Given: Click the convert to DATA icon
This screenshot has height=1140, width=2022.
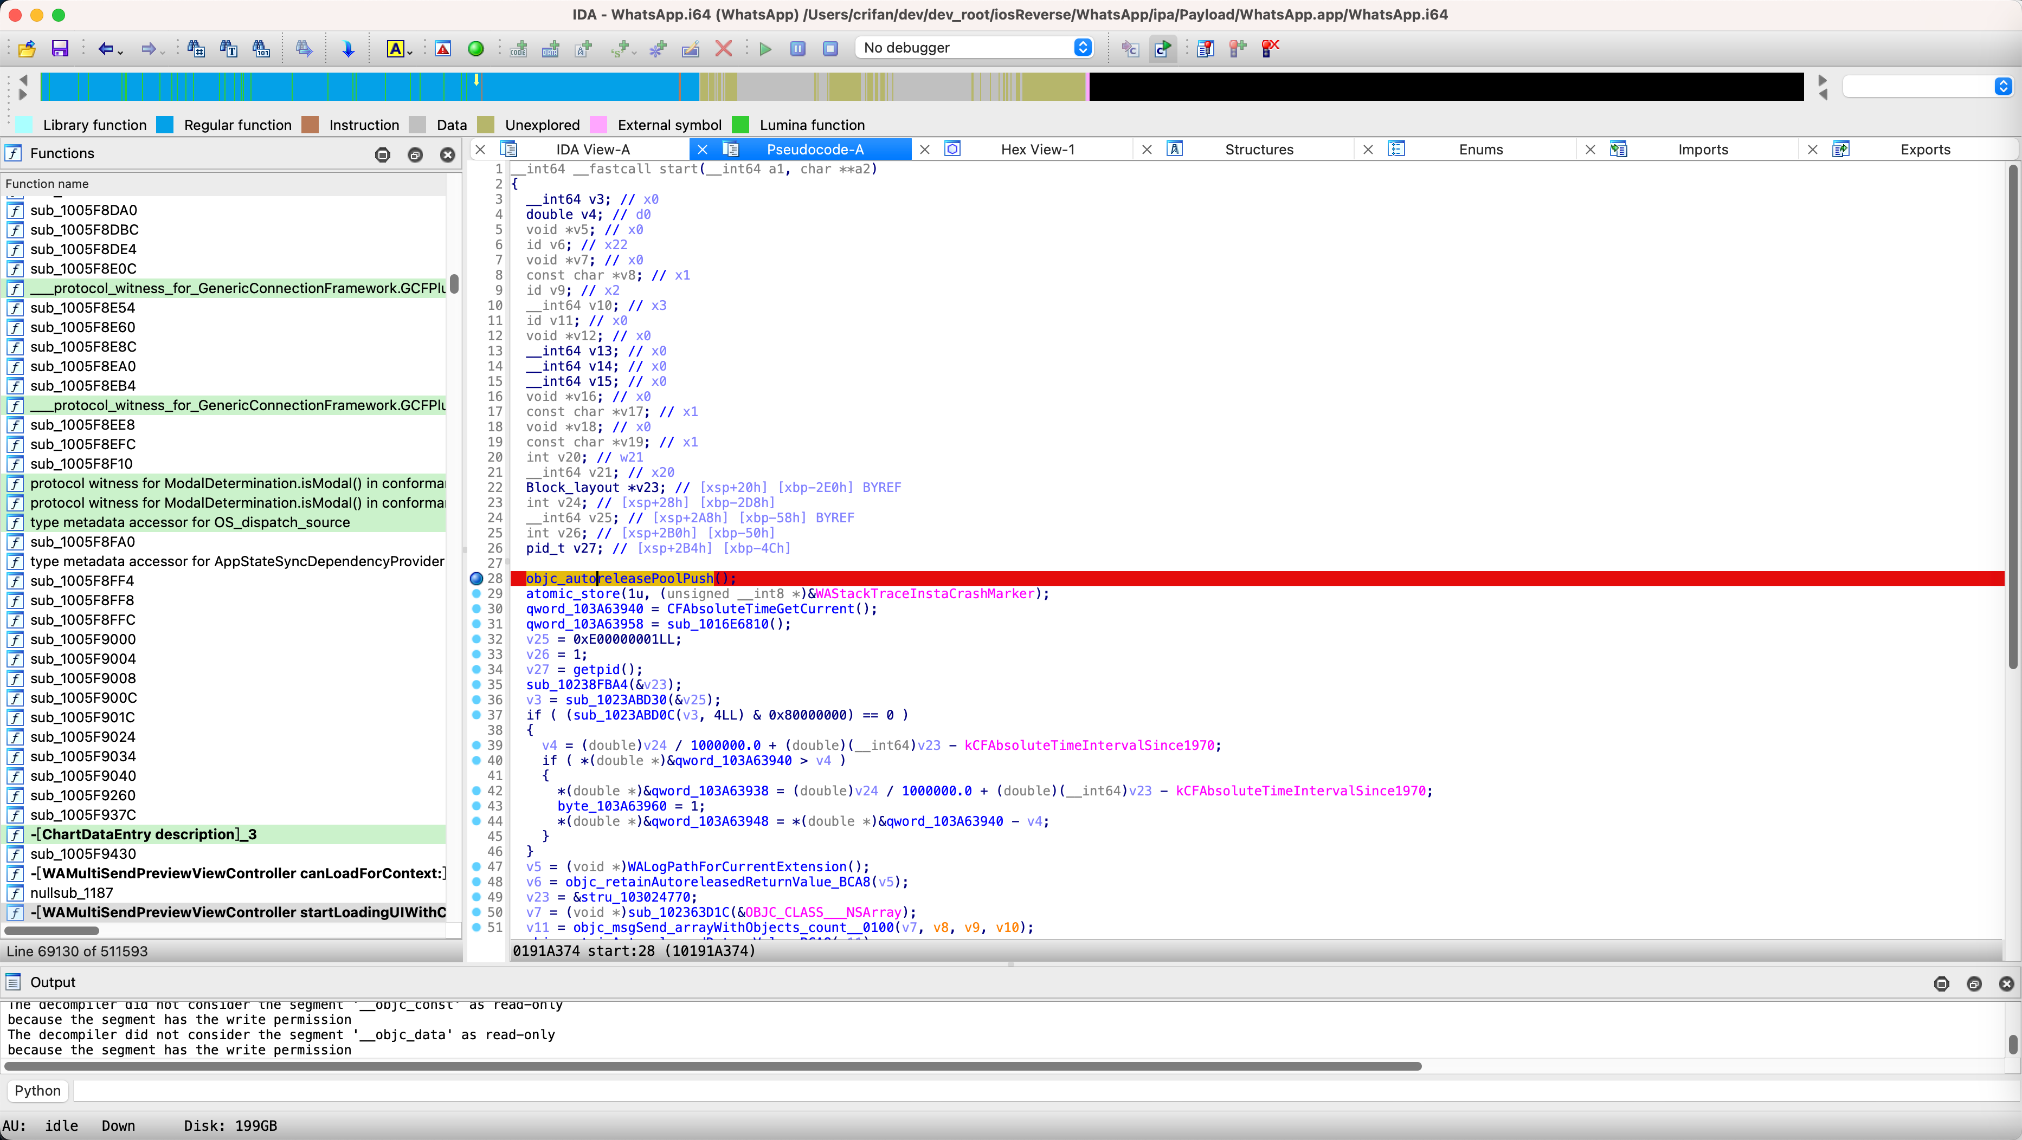Looking at the screenshot, I should pos(551,49).
